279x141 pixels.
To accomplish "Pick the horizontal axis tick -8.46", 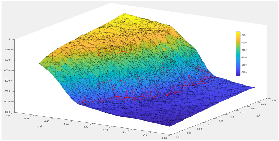I will tap(27, 118).
